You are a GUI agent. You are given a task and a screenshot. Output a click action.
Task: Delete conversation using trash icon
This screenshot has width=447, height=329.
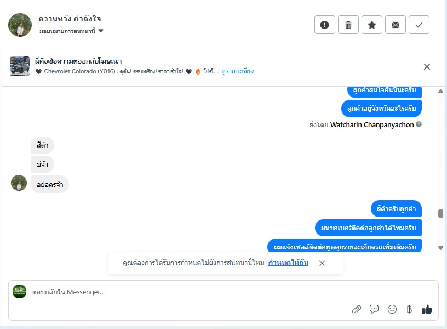348,25
